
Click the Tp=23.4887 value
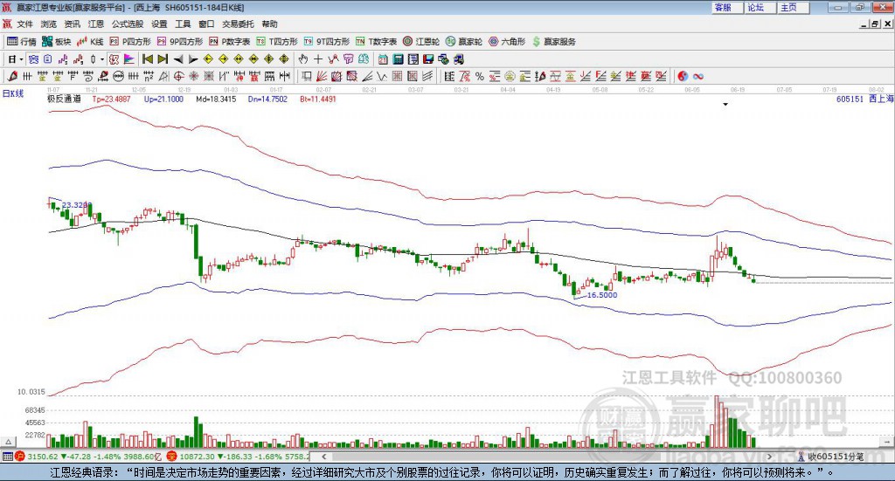111,100
